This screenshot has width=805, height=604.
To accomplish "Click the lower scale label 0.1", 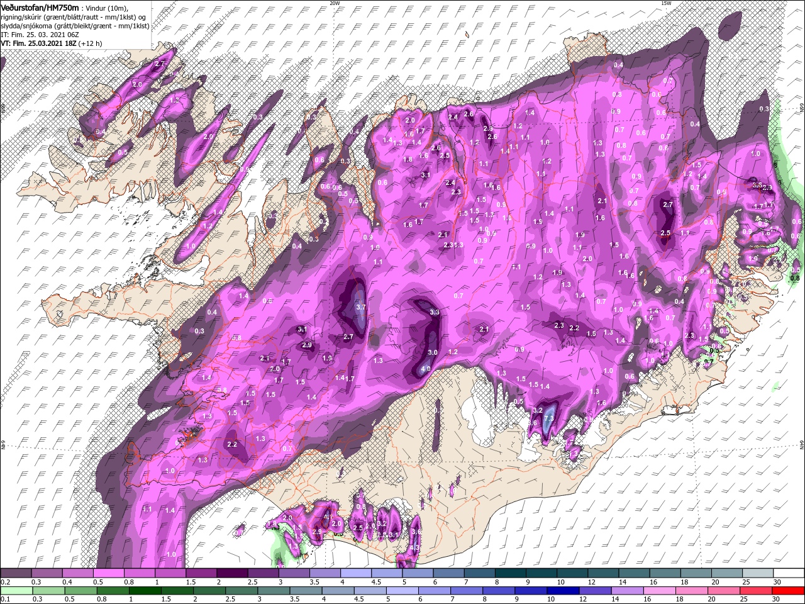I will tap(5, 600).
